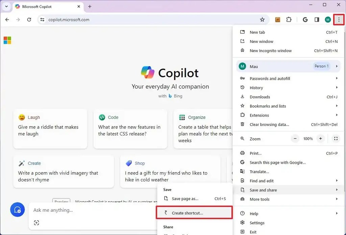Open the Code suggestion card
The height and width of the screenshot is (235, 346).
130,129
